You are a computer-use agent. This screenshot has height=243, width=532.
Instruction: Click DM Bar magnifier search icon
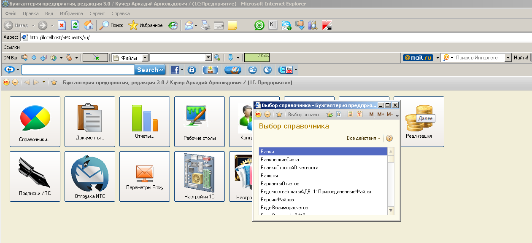tap(217, 58)
